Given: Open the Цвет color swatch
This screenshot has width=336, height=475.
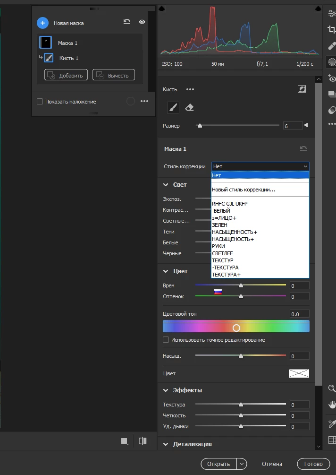Looking at the screenshot, I should pyautogui.click(x=299, y=373).
